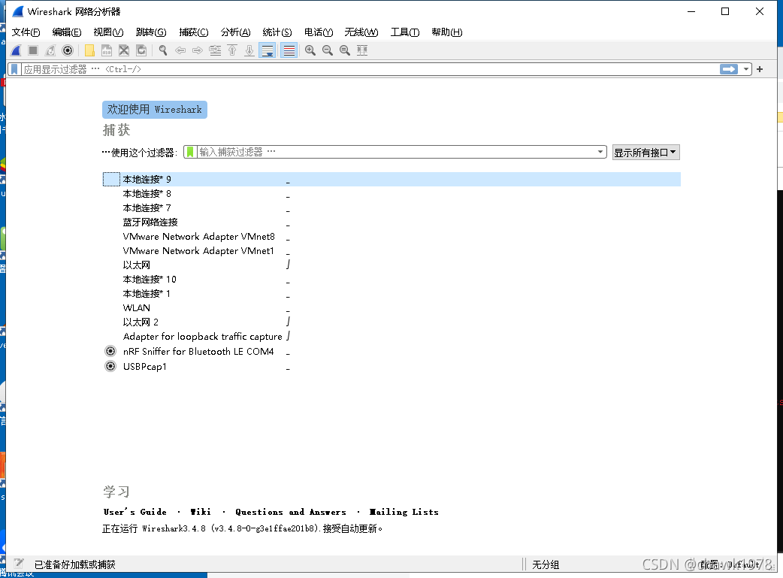Open display filter history dropdown arrow
This screenshot has width=783, height=578.
(746, 69)
